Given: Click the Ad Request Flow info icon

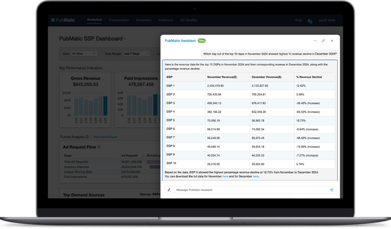Looking at the screenshot, I should pyautogui.click(x=99, y=147).
